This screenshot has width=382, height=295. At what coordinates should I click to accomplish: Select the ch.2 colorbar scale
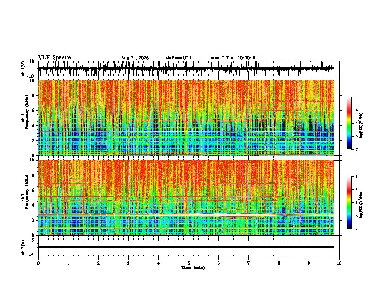click(349, 203)
